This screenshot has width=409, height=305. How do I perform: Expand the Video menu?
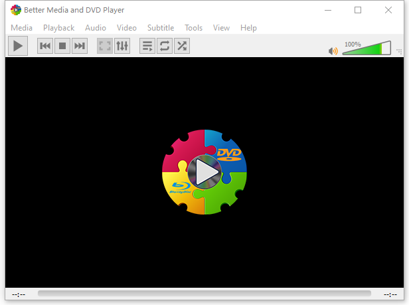click(127, 28)
